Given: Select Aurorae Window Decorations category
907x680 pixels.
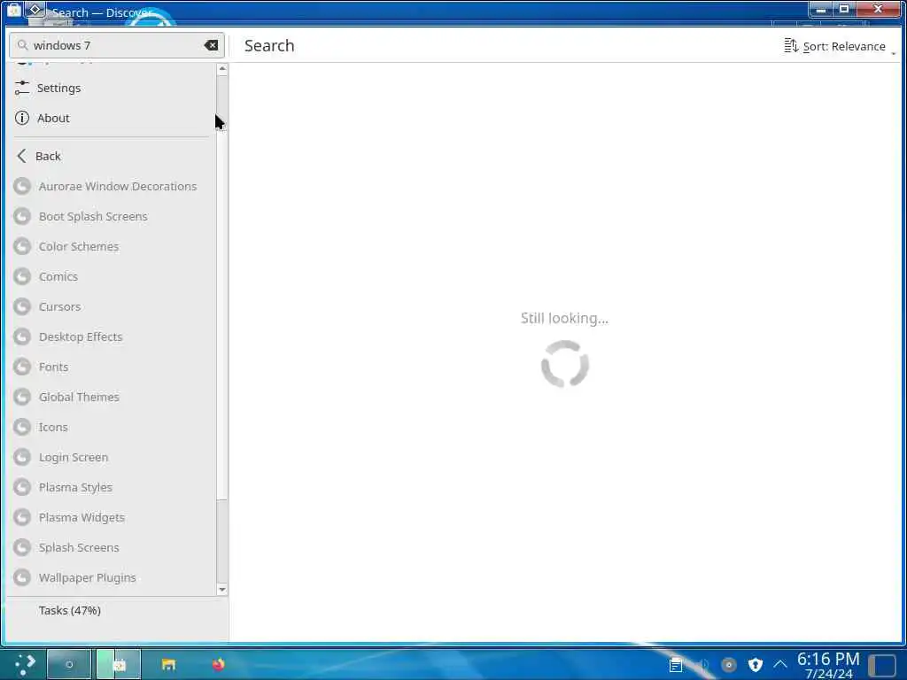Looking at the screenshot, I should pos(110,186).
